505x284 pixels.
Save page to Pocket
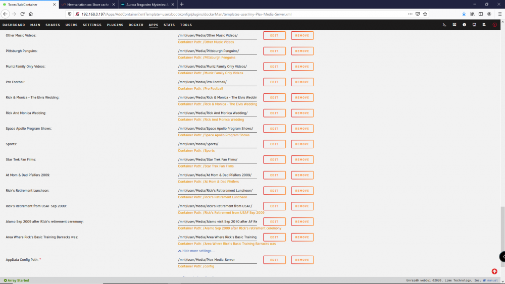click(x=418, y=14)
